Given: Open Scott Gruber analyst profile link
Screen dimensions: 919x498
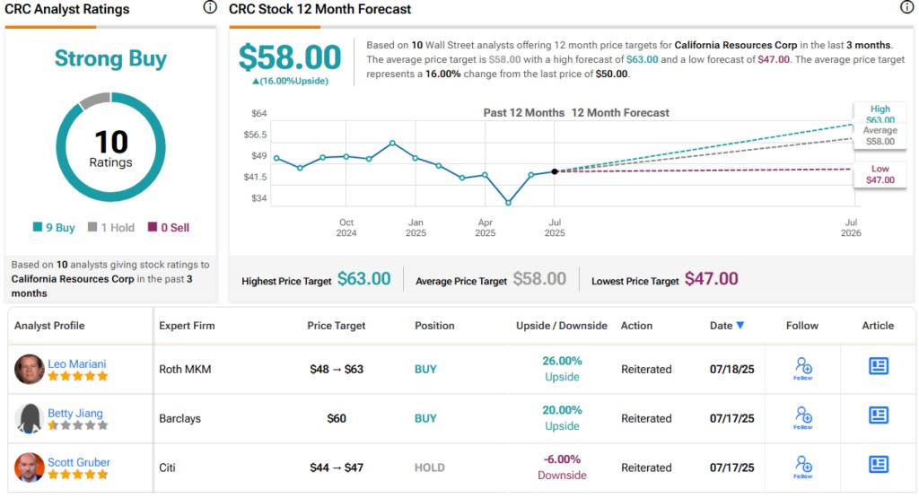Looking at the screenshot, I should [79, 462].
